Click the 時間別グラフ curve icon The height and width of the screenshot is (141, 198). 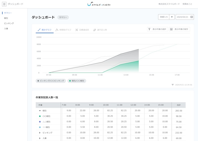tap(57, 29)
